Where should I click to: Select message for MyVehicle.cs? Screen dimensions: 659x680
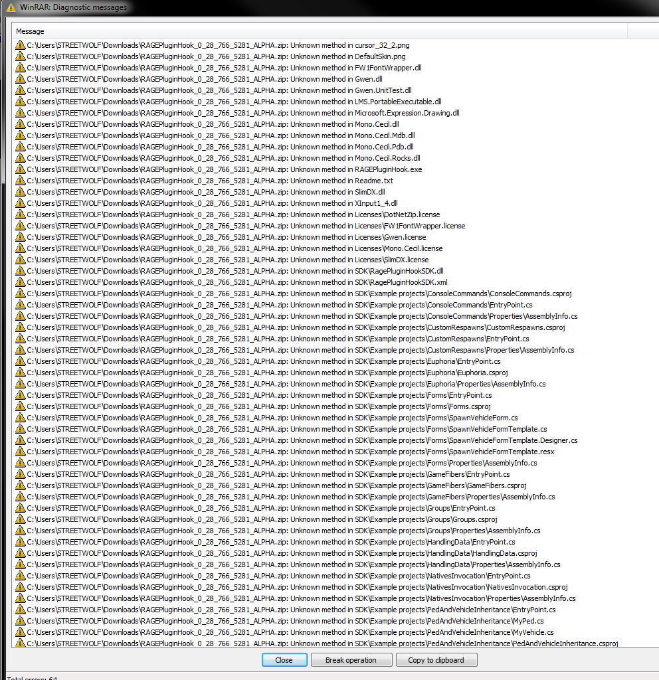290,632
